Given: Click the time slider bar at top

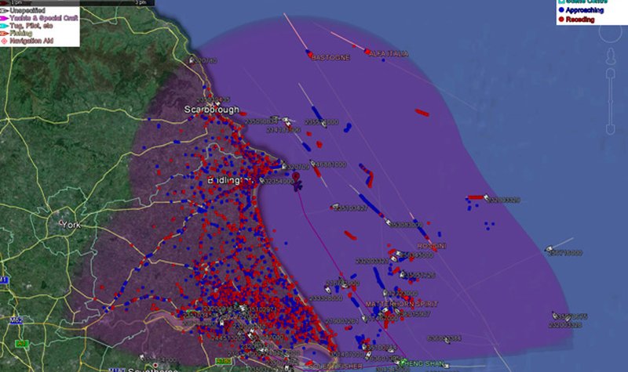Looking at the screenshot, I should [x=77, y=2].
